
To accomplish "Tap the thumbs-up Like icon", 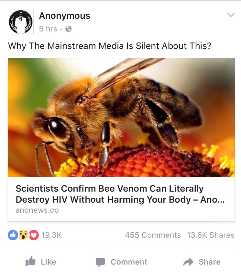I will pyautogui.click(x=30, y=261).
